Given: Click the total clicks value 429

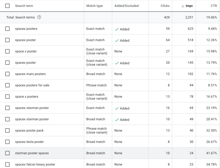Looking at the screenshot, I should 167,17.
